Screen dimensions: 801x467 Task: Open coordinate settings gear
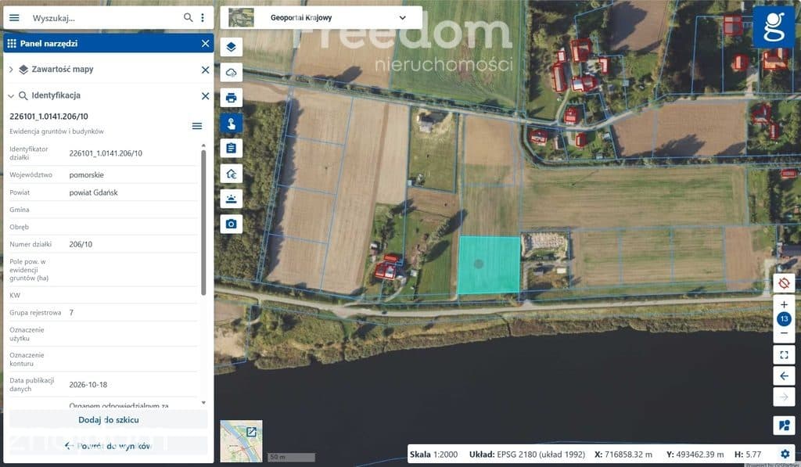tap(785, 454)
